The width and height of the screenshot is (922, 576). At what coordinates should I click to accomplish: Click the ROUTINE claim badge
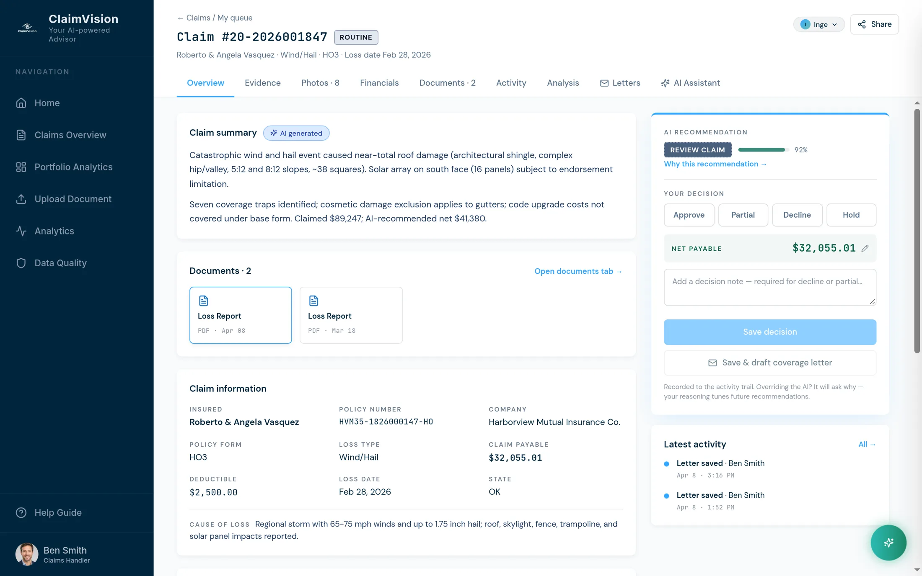(x=356, y=37)
